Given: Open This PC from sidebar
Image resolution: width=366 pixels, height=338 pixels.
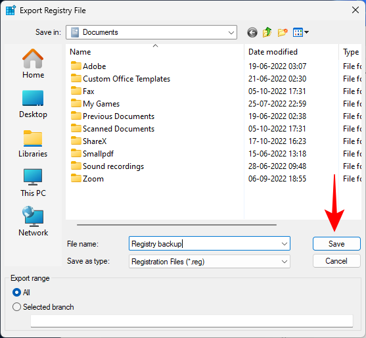Looking at the screenshot, I should coord(33,183).
